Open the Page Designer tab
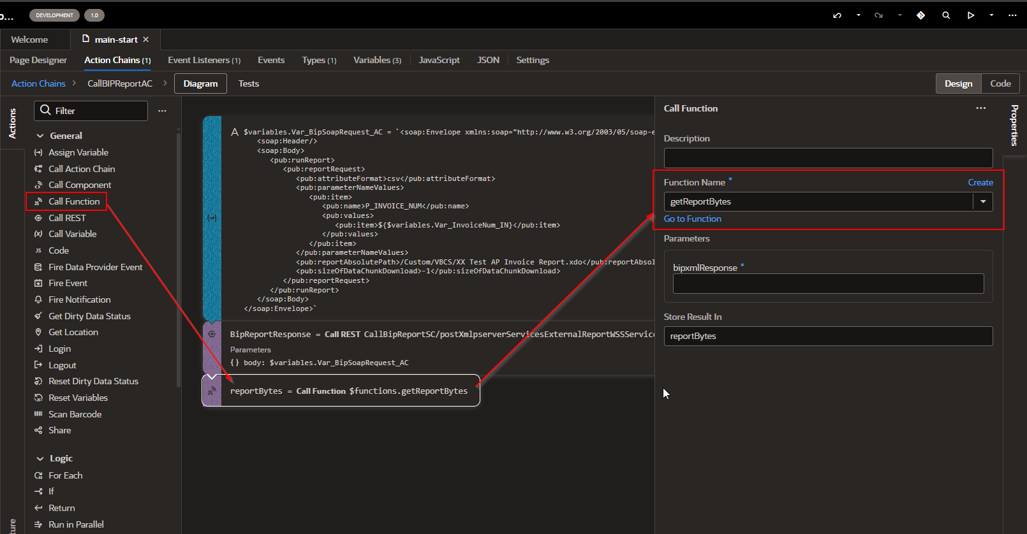The image size is (1027, 534). [x=38, y=60]
